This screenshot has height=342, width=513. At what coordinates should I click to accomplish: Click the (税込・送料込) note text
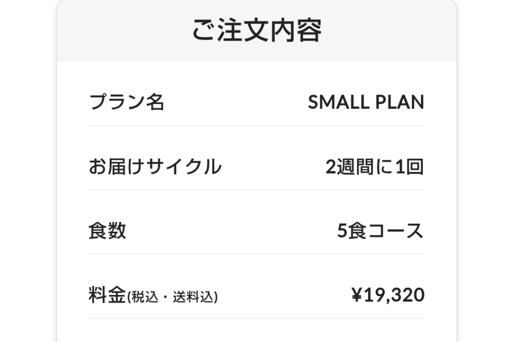[x=172, y=297]
